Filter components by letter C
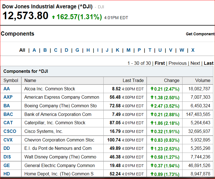Screen dimensions: 215x179 point(56,50)
